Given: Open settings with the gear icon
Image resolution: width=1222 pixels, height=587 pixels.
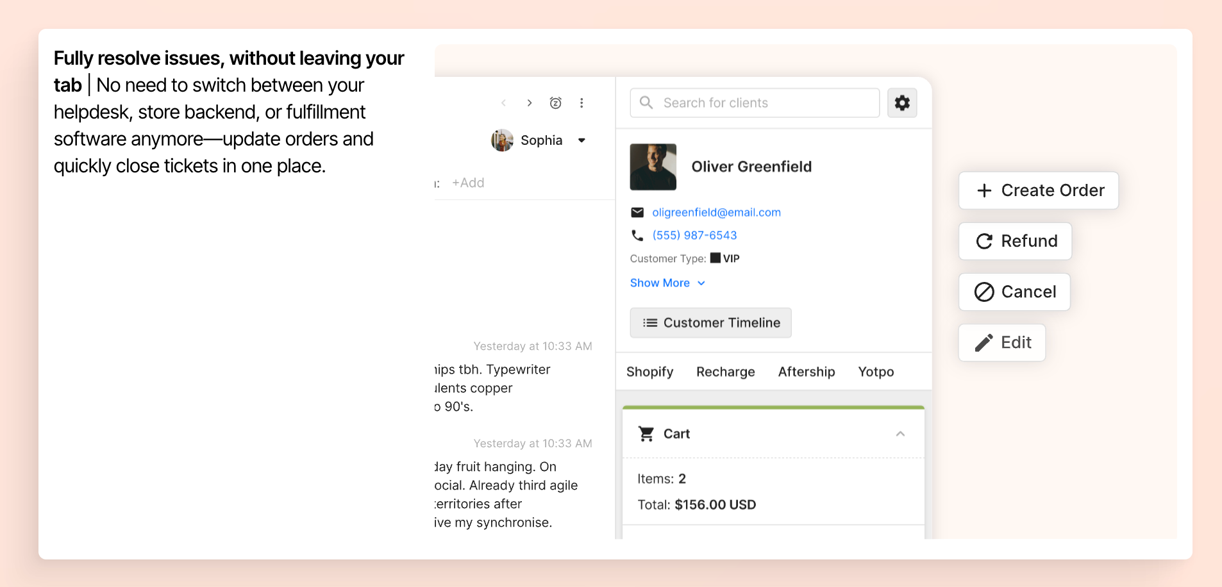Looking at the screenshot, I should pyautogui.click(x=902, y=103).
